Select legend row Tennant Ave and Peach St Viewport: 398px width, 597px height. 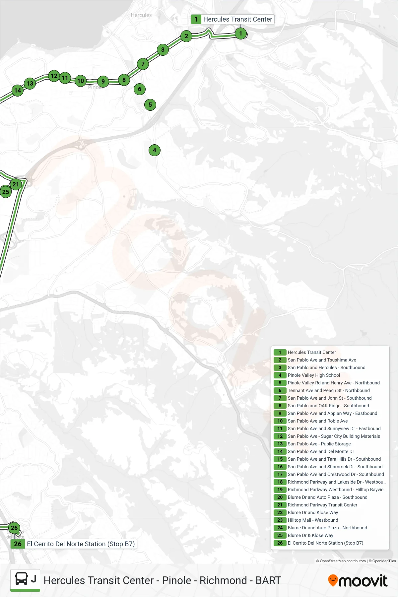330,390
